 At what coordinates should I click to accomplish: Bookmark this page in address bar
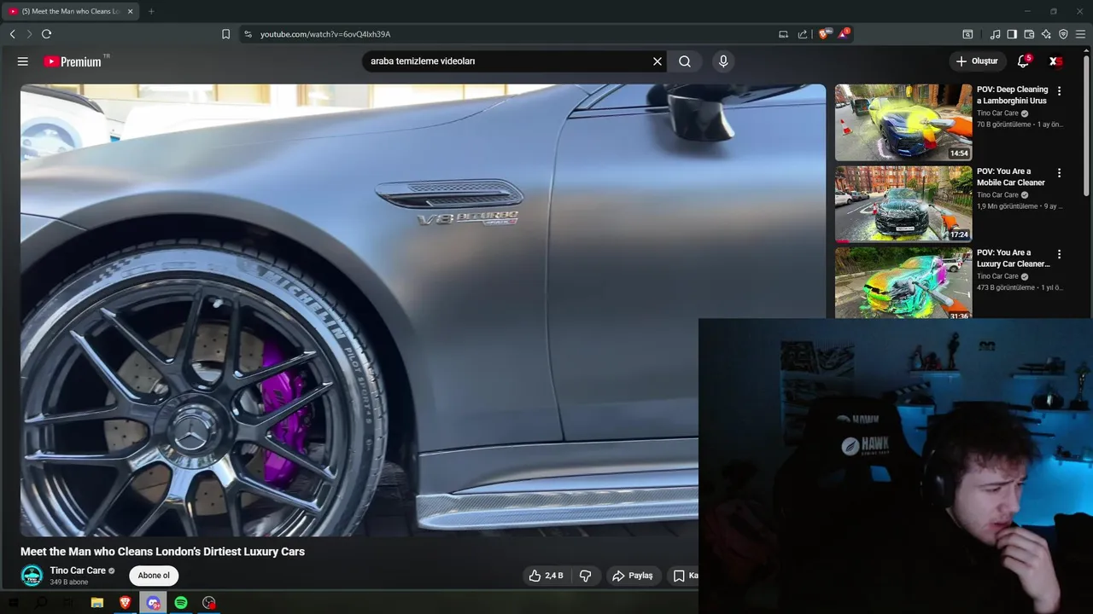click(x=225, y=34)
